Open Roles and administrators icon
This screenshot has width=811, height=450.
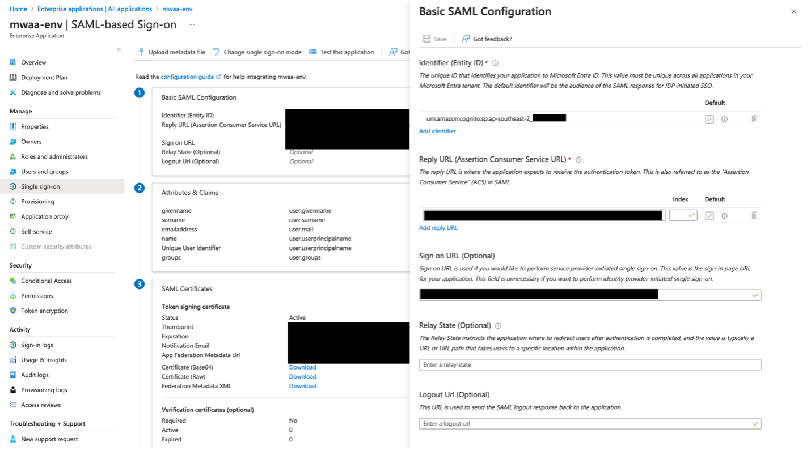[13, 156]
